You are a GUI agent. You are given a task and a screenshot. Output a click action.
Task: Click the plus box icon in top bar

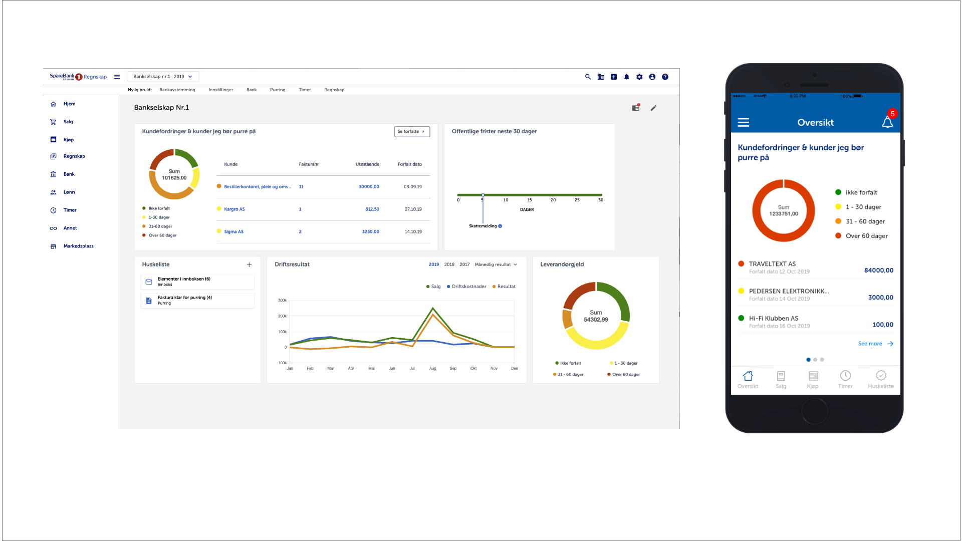(x=614, y=77)
